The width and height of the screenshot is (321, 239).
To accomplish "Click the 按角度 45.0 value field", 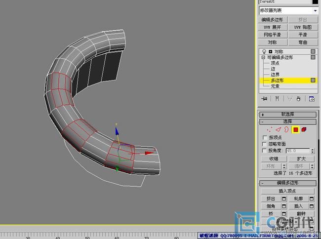I will [x=298, y=151].
